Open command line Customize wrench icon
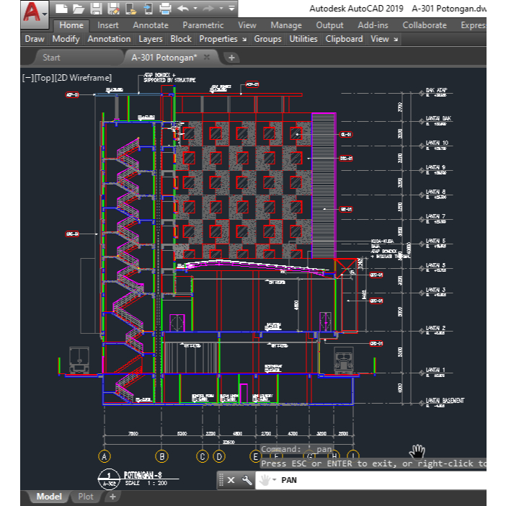The height and width of the screenshot is (506, 506). pyautogui.click(x=247, y=480)
